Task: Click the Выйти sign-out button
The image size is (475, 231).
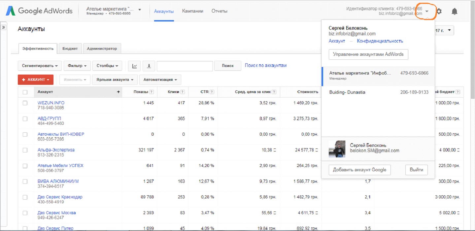Action: tap(416, 170)
